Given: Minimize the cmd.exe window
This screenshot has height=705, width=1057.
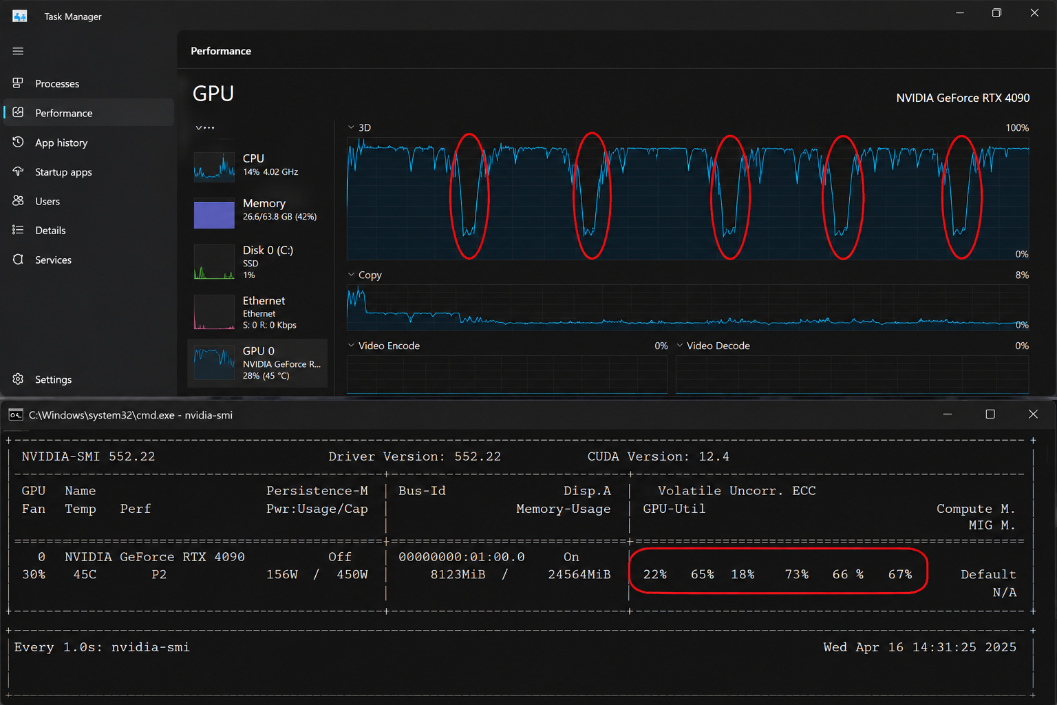Looking at the screenshot, I should pyautogui.click(x=948, y=414).
